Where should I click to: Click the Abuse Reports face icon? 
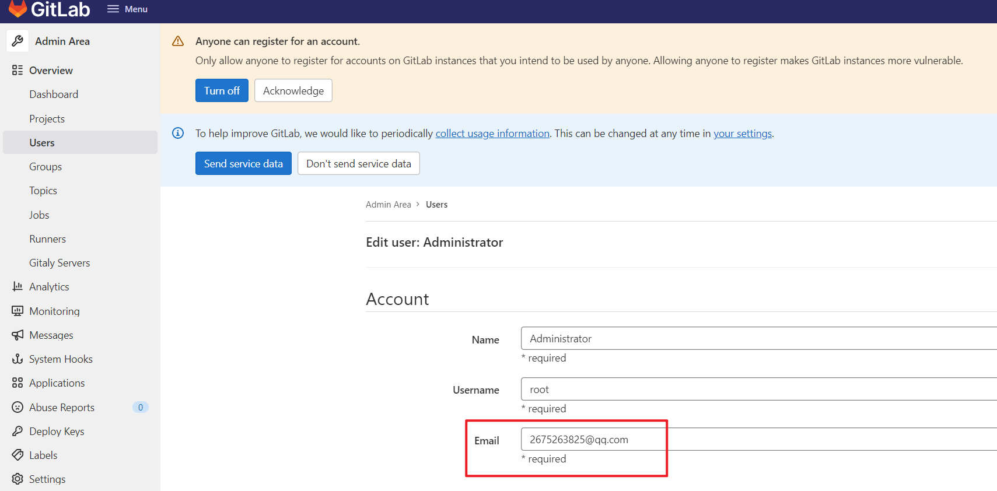pos(18,407)
